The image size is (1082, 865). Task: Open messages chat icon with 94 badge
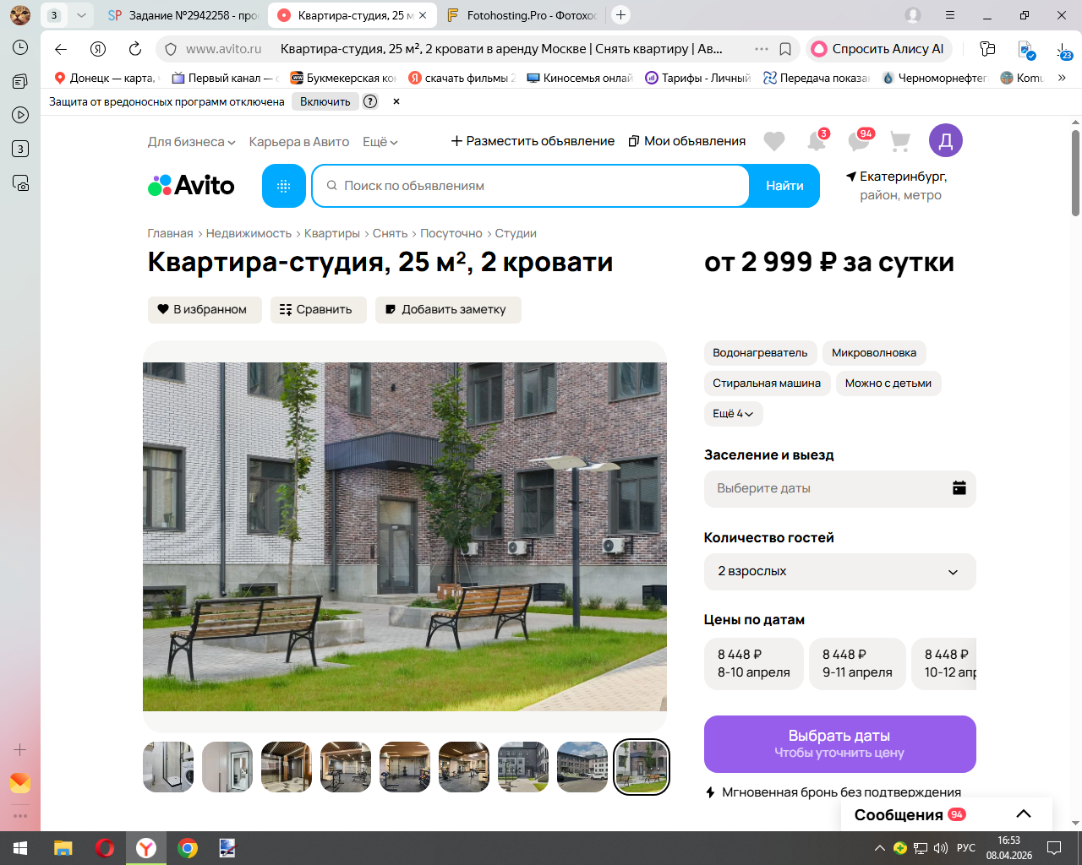coord(860,140)
